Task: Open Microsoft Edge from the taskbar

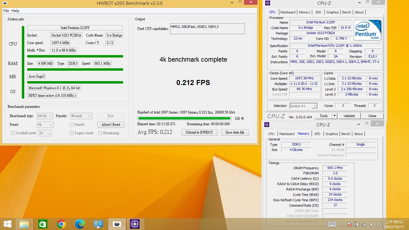Action: (x=80, y=224)
